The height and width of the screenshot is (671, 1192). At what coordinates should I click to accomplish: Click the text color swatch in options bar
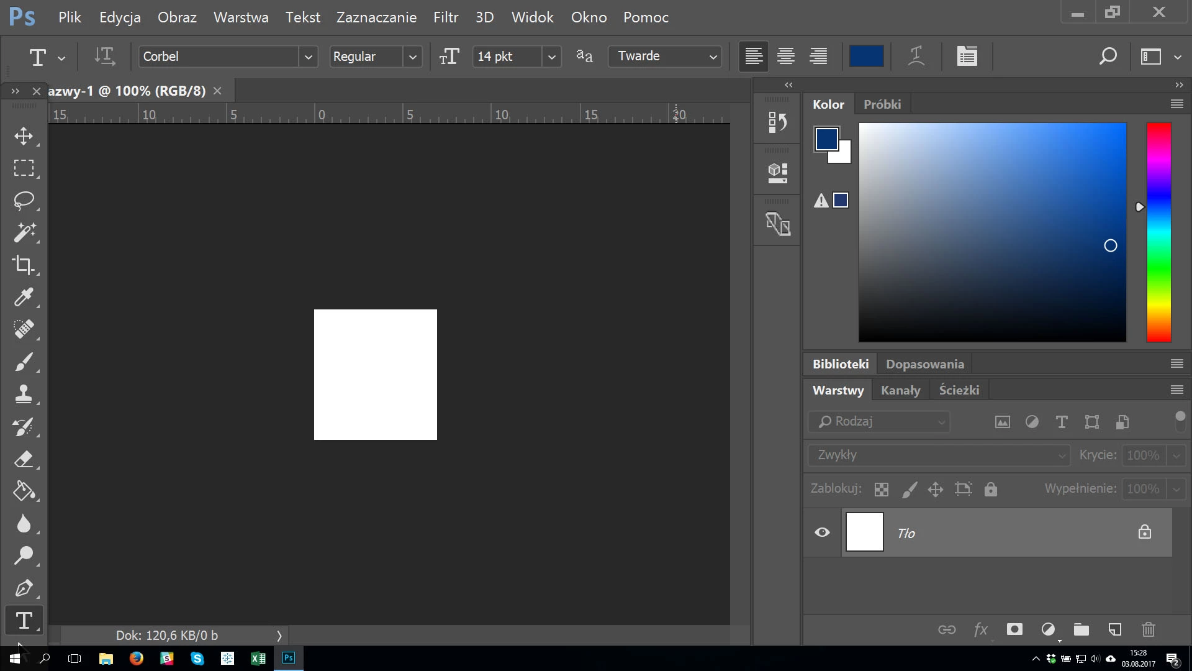point(866,57)
